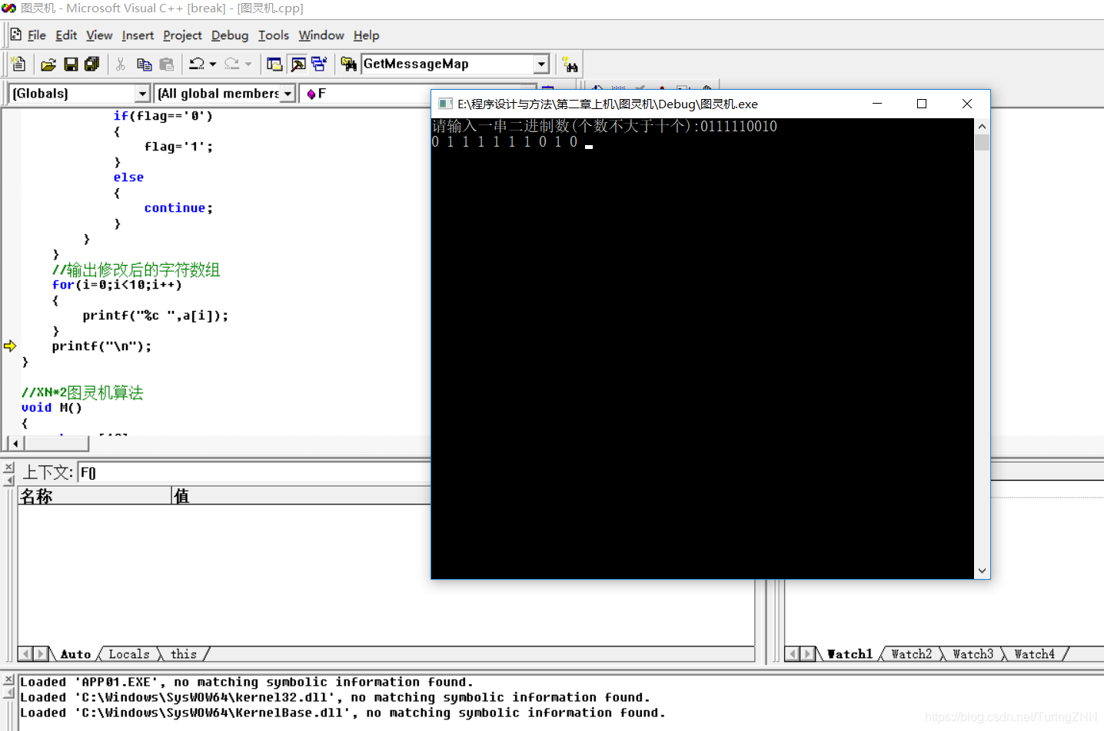This screenshot has width=1104, height=731.
Task: Open the Window menu
Action: pos(321,35)
